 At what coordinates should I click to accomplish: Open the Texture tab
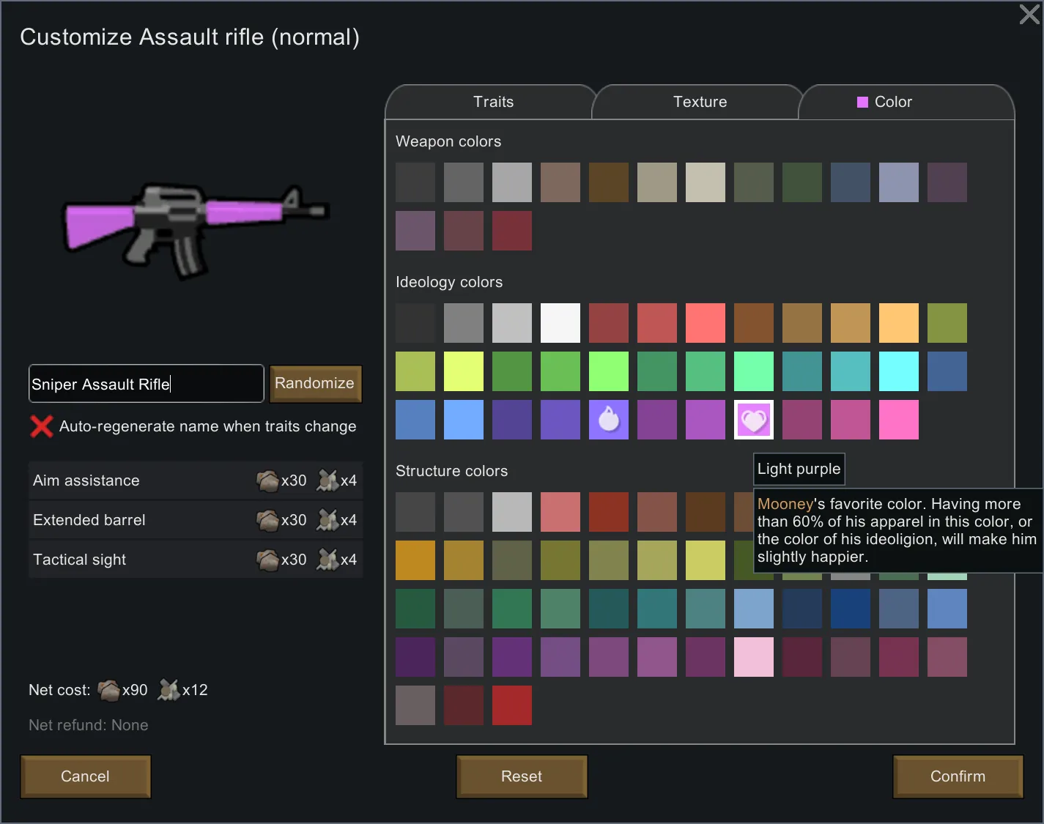700,102
